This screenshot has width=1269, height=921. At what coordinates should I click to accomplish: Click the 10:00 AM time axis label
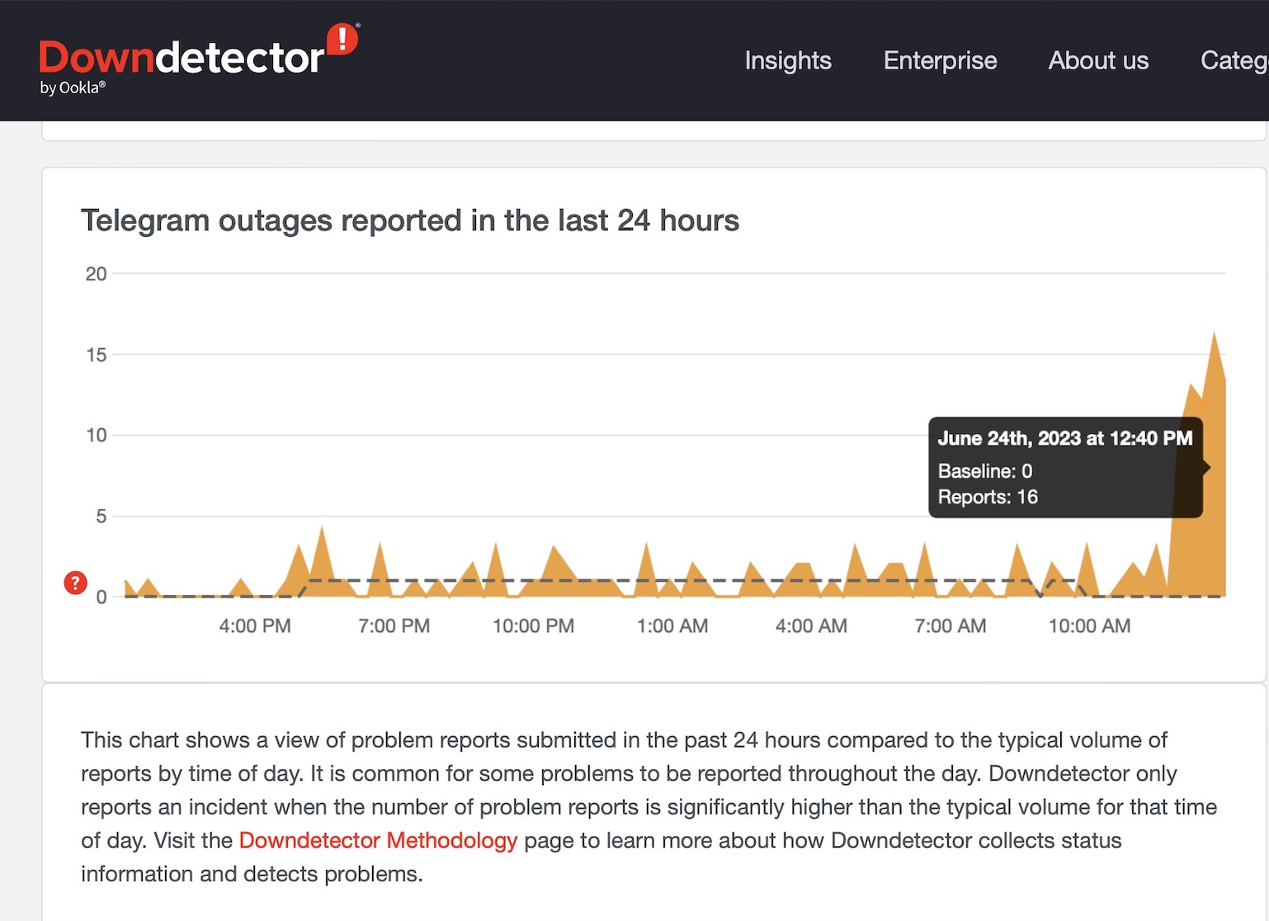click(x=1089, y=626)
